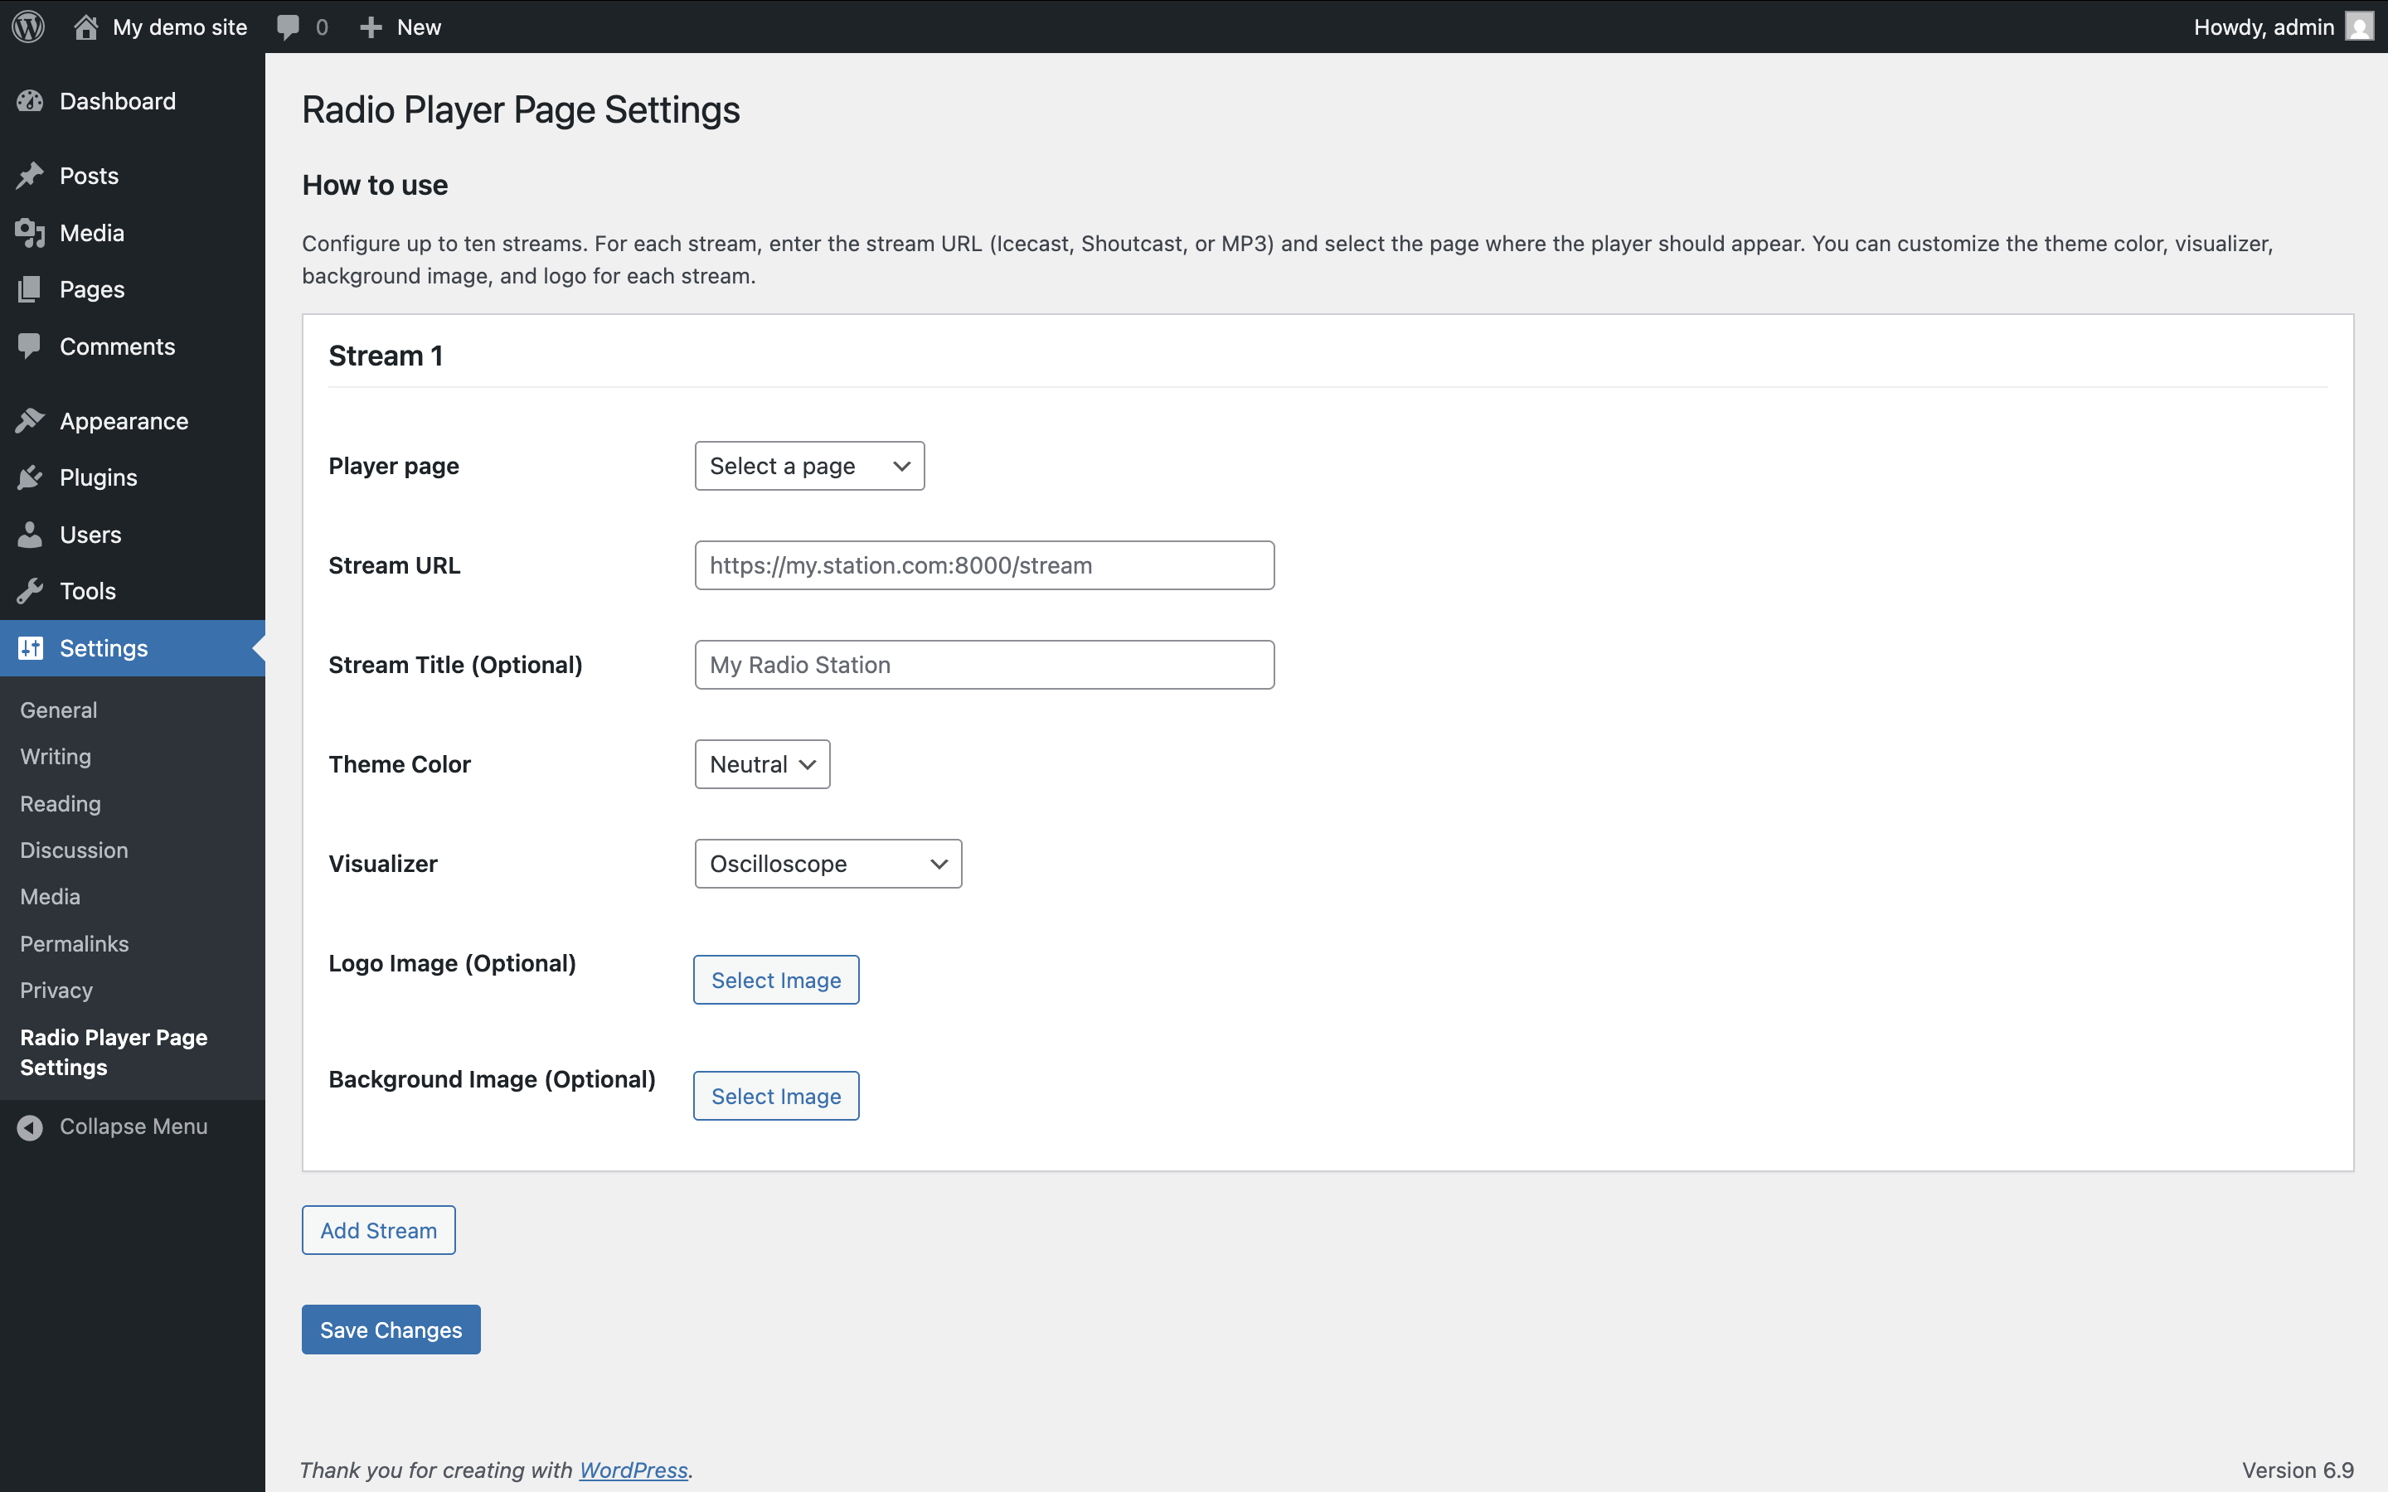Click the Appearance brush icon
This screenshot has height=1492, width=2388.
32,419
